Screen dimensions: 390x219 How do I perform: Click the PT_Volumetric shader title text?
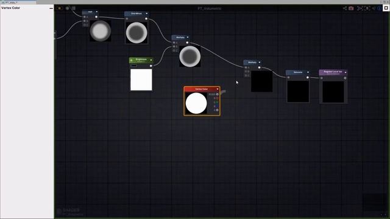click(x=210, y=9)
